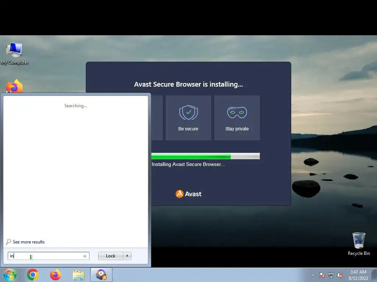
Task: Click the Stay private mask card
Action: 237,118
